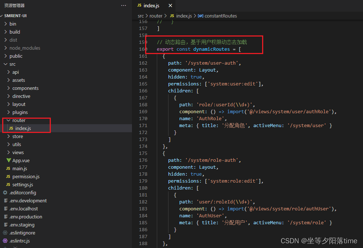Click constantRoutes in the breadcrumb
363x248 pixels.
(x=220, y=16)
